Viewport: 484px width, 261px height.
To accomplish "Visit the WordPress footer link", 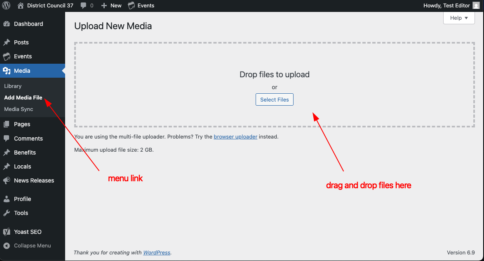I will (157, 252).
